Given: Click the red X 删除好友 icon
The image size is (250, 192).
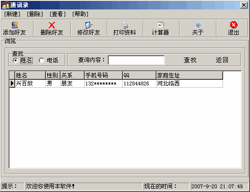Looking at the screenshot, I should (x=52, y=25).
